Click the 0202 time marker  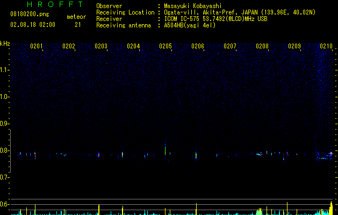coord(69,46)
